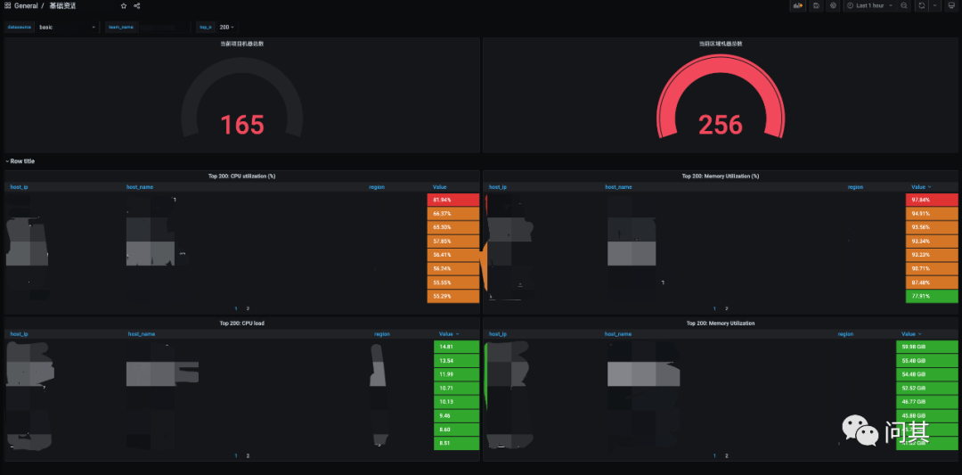
Task: Open the datasource basic dropdown
Action: tap(67, 27)
